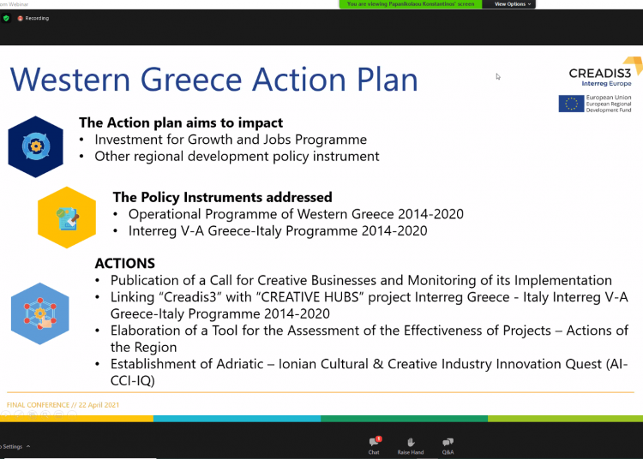Click the green encryption shield icon

(7, 18)
